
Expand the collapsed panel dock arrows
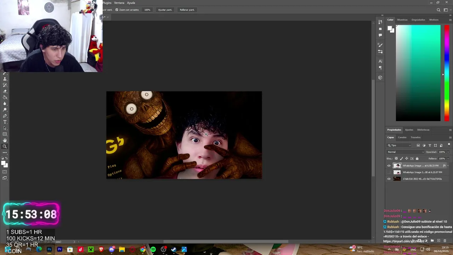click(382, 15)
